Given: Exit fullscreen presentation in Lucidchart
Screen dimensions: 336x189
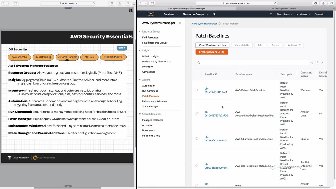Looking at the screenshot, I should (x=131, y=10).
